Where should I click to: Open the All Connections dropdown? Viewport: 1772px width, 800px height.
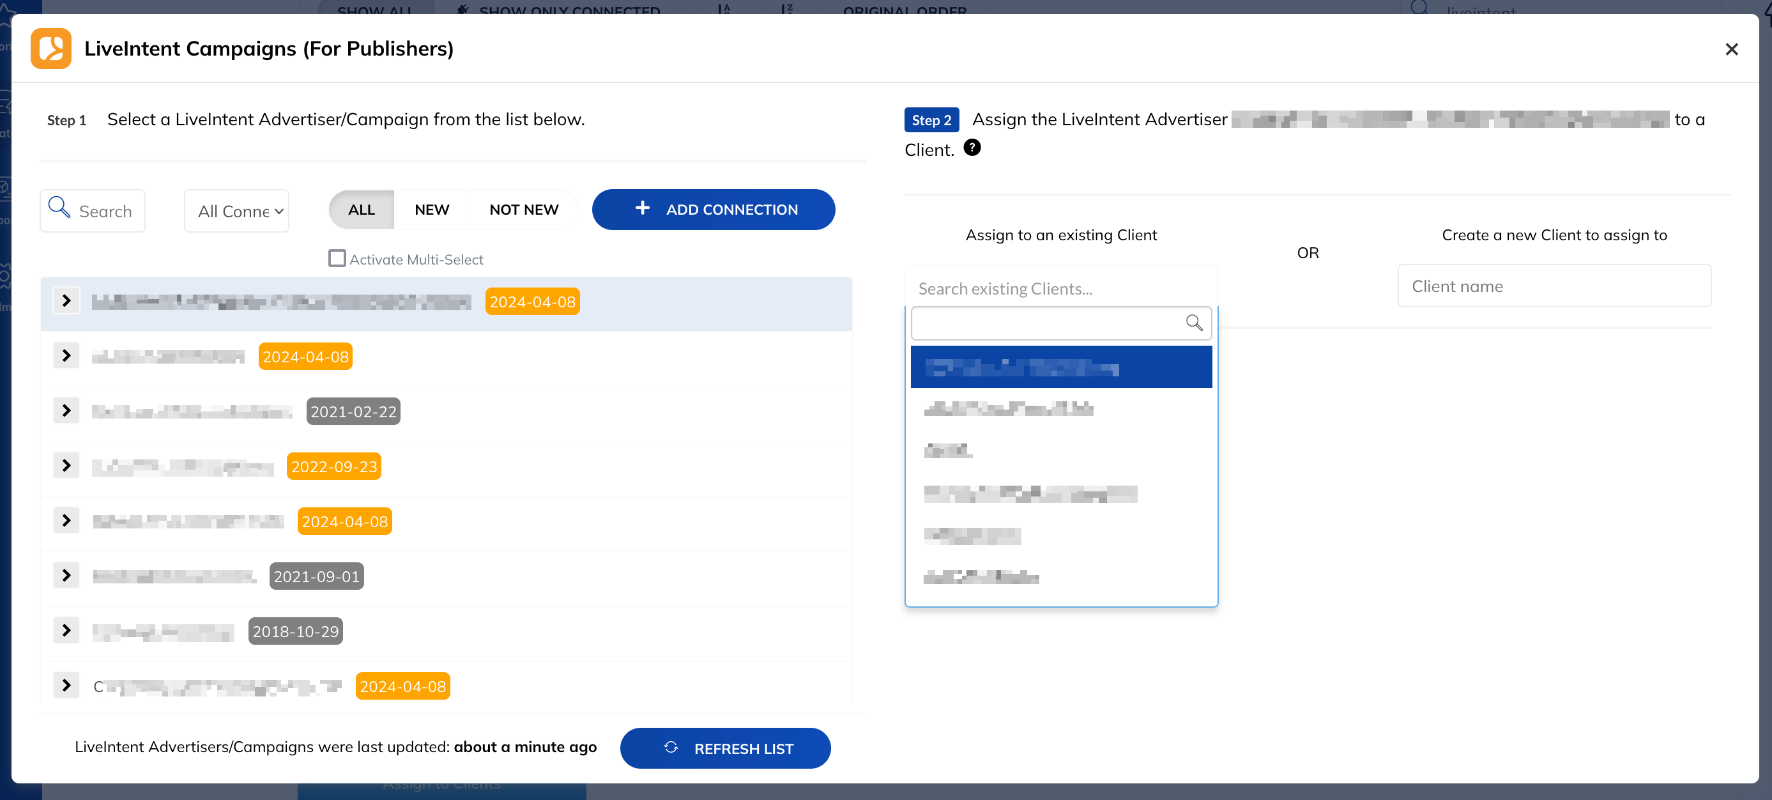[x=236, y=210]
